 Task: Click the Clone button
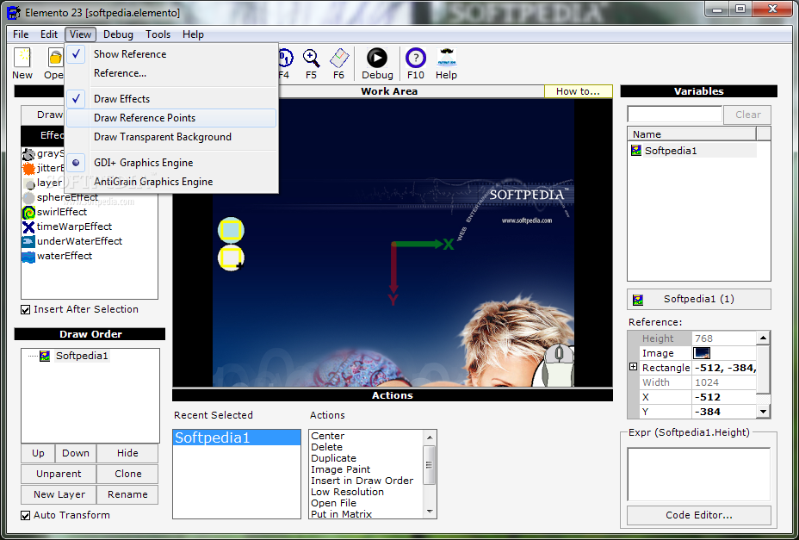[128, 475]
